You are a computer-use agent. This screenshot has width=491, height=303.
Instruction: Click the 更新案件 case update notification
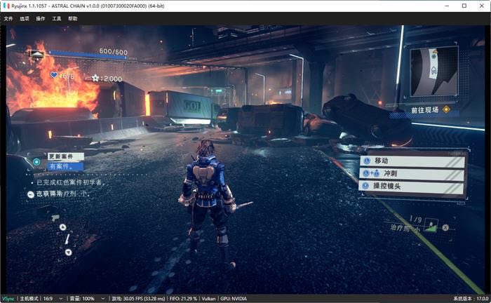click(x=65, y=156)
